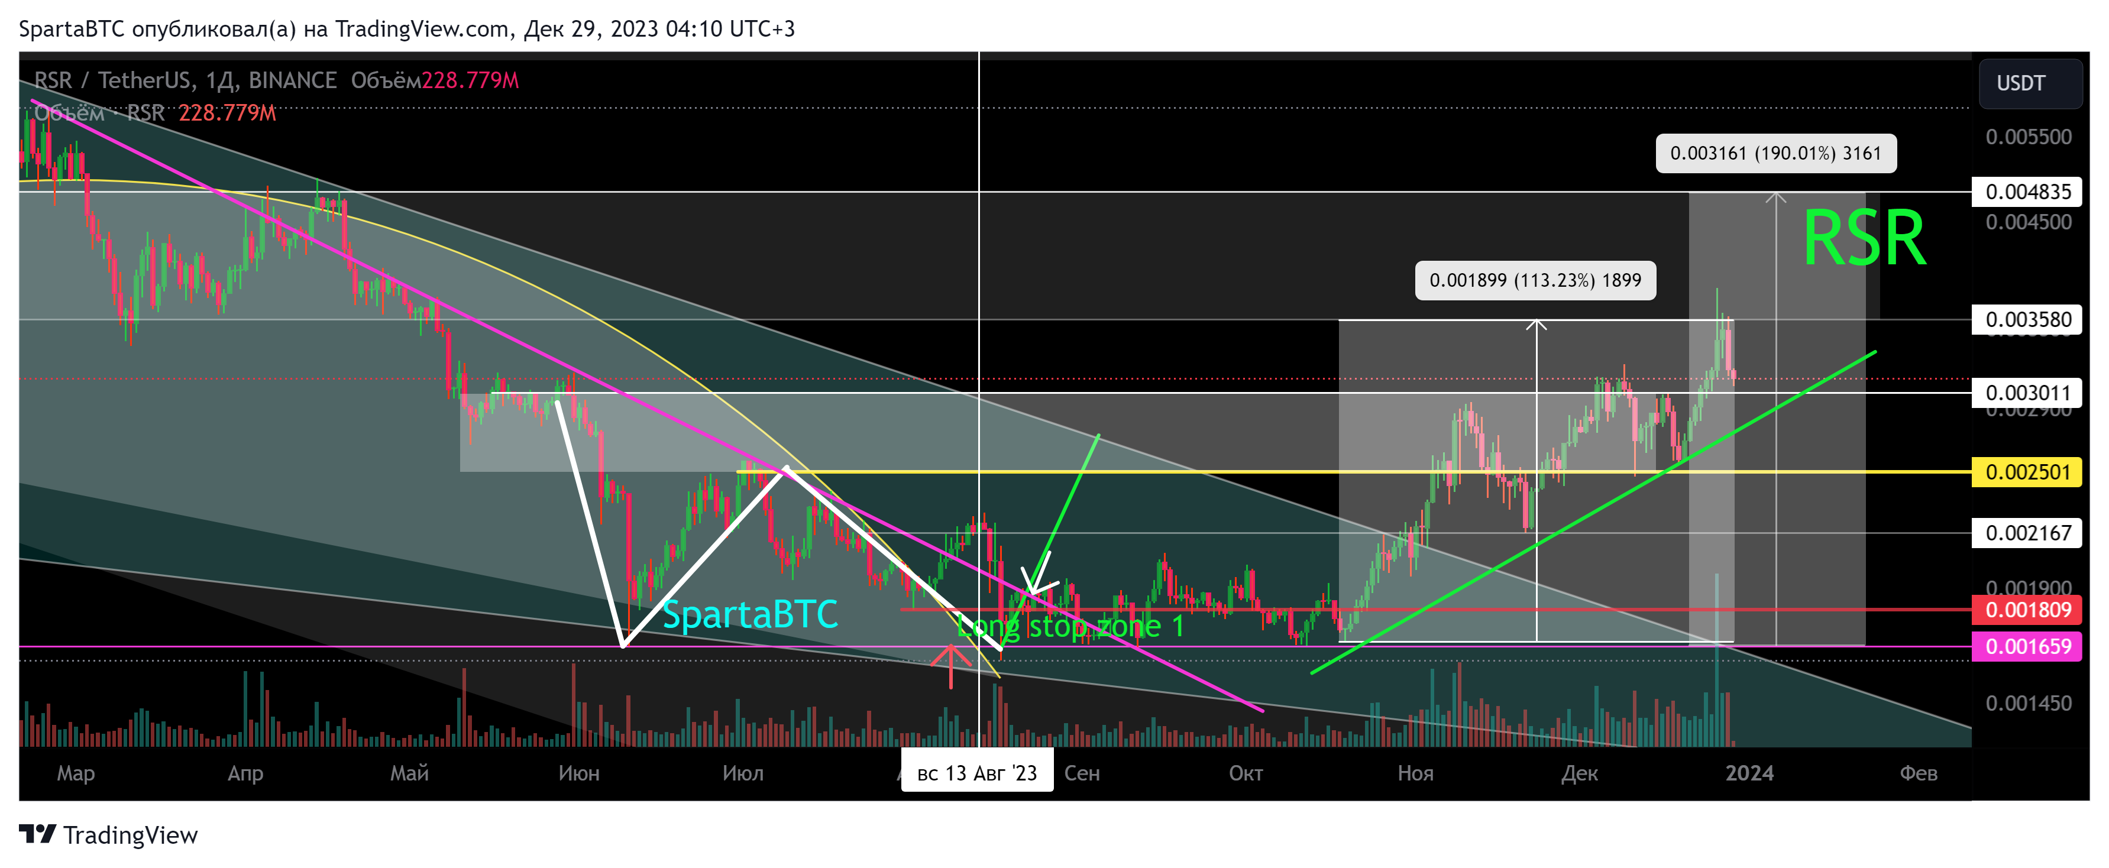Select the magenta 0.001659 price label
Screen dimensions: 2109x868
point(2027,647)
